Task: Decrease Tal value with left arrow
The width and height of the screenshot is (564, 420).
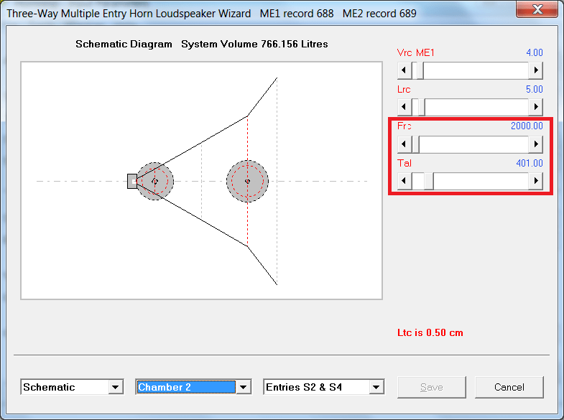Action: [404, 181]
